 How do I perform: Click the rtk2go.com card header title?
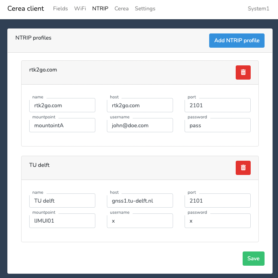pos(43,70)
